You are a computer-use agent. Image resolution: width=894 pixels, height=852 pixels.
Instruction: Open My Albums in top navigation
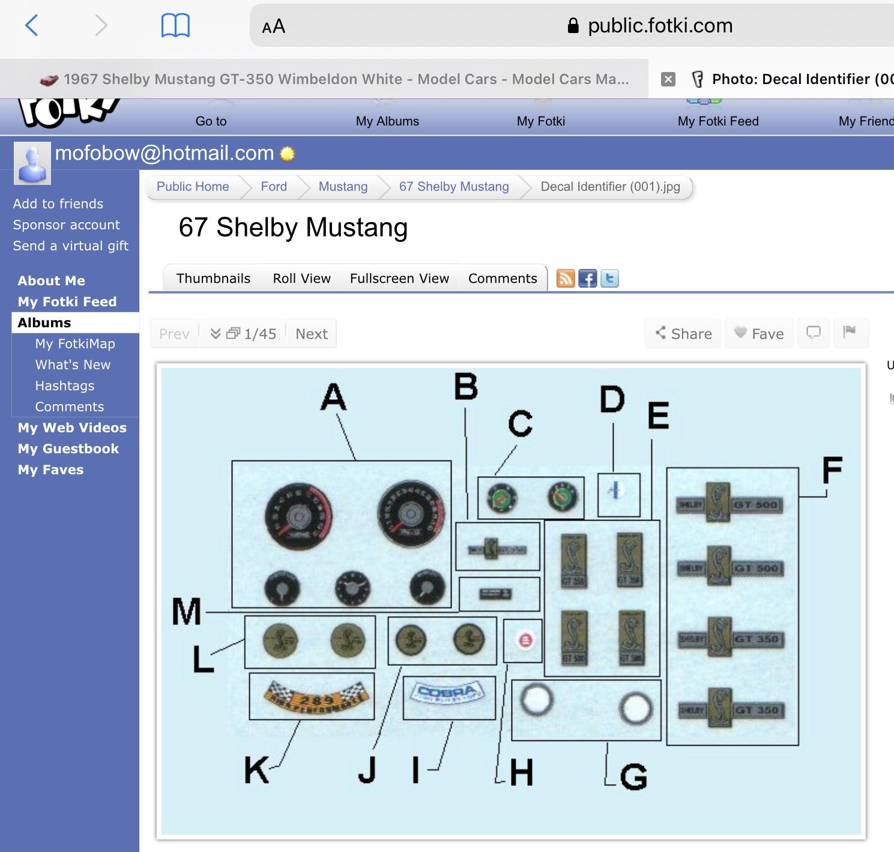[387, 121]
